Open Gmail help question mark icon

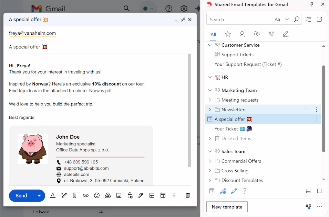click(169, 9)
